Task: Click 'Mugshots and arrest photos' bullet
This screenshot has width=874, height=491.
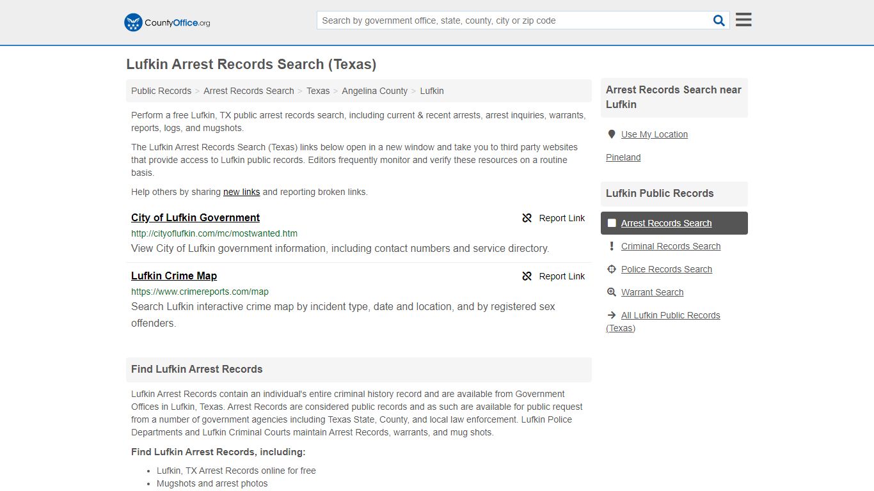Action: click(212, 483)
